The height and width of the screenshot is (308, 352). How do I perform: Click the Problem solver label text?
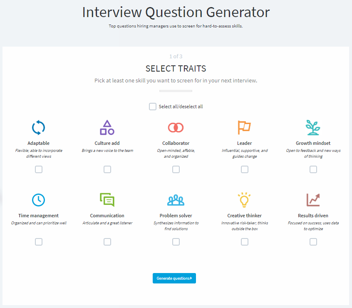pyautogui.click(x=176, y=216)
